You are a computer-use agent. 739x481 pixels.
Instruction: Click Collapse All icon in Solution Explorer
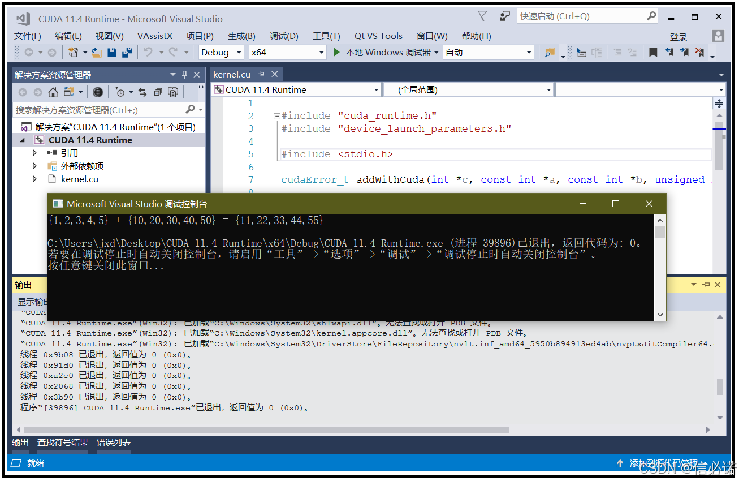(158, 92)
